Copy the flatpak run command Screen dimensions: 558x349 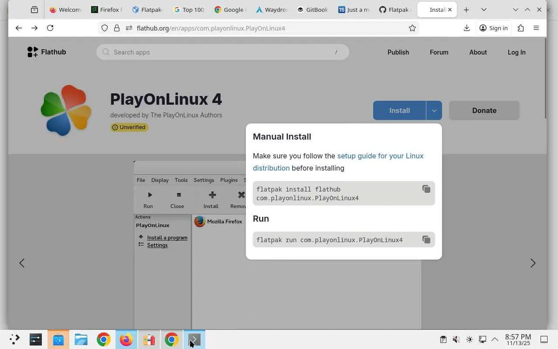(426, 240)
